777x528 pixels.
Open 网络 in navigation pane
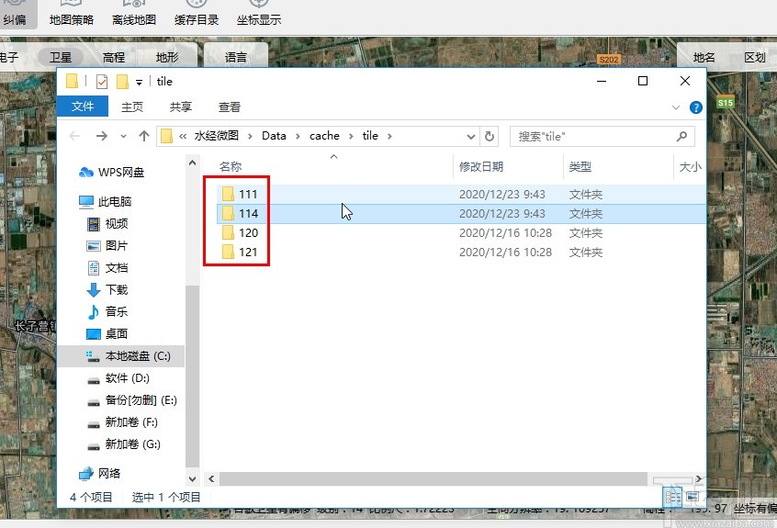pos(99,474)
